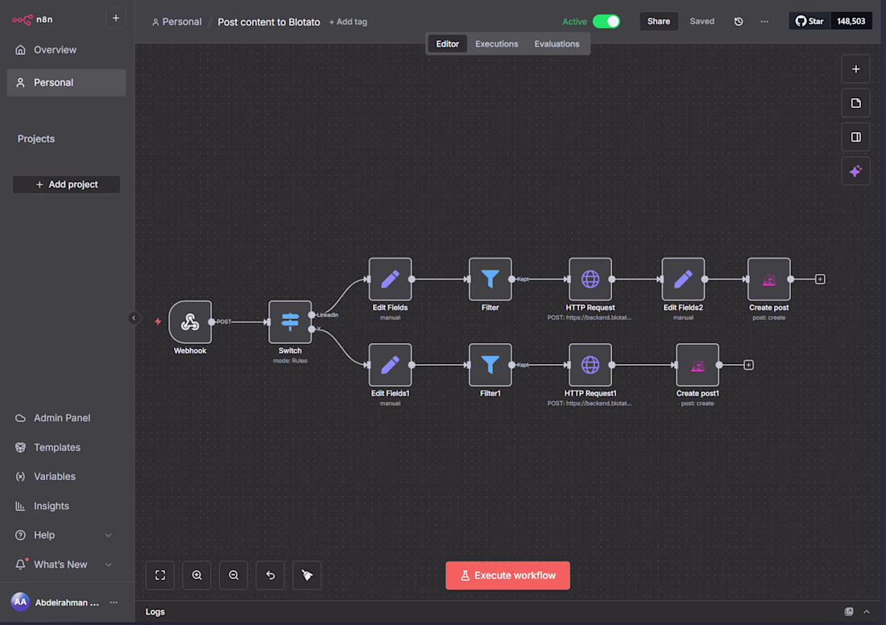Click the workflow name Post content to Blotato

(268, 22)
